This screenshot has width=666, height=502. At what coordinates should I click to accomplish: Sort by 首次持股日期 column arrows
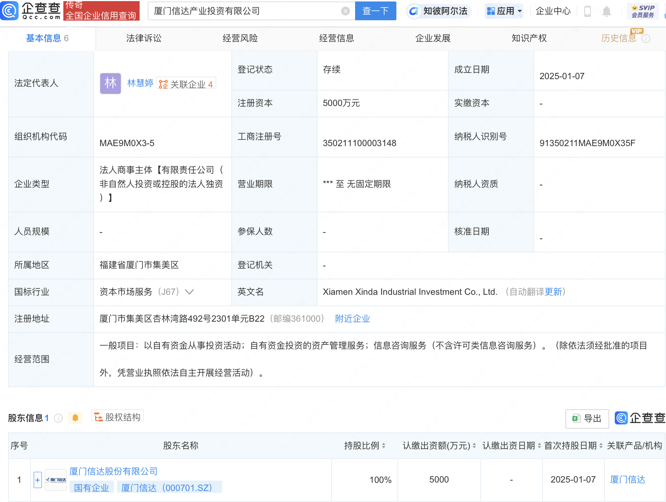point(601,446)
